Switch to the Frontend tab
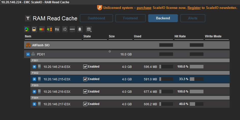Image resolution: width=240 pixels, height=120 pixels. point(130,18)
